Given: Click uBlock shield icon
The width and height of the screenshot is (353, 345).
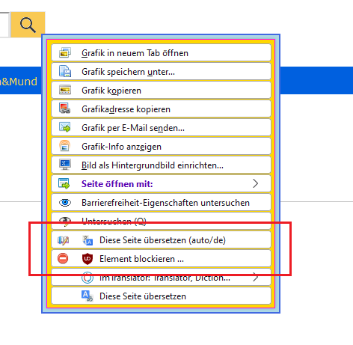Looking at the screenshot, I should pos(88,259).
